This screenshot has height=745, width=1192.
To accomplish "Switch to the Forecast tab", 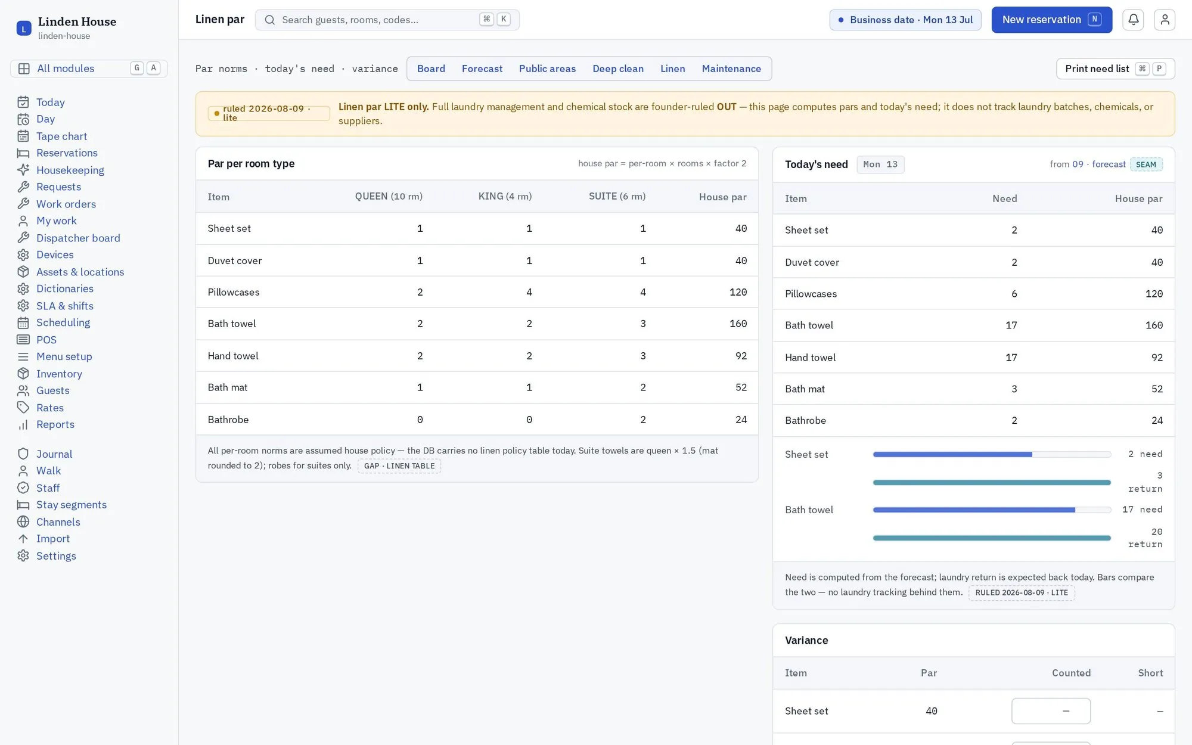I will (x=482, y=69).
